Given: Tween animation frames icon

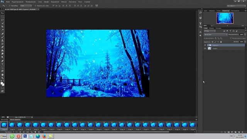Looking at the screenshot, I should (32, 132).
